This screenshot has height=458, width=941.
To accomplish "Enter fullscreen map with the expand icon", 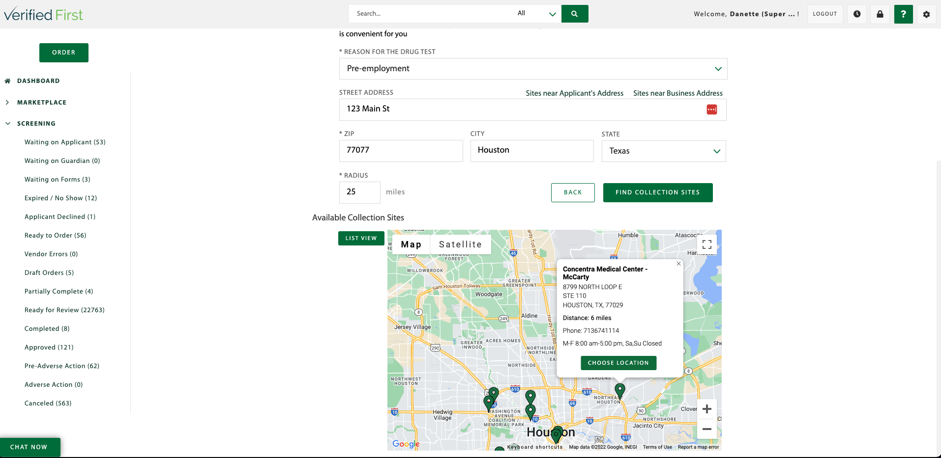I will click(707, 244).
